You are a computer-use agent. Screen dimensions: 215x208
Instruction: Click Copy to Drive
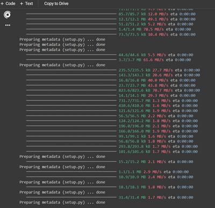pos(56,4)
